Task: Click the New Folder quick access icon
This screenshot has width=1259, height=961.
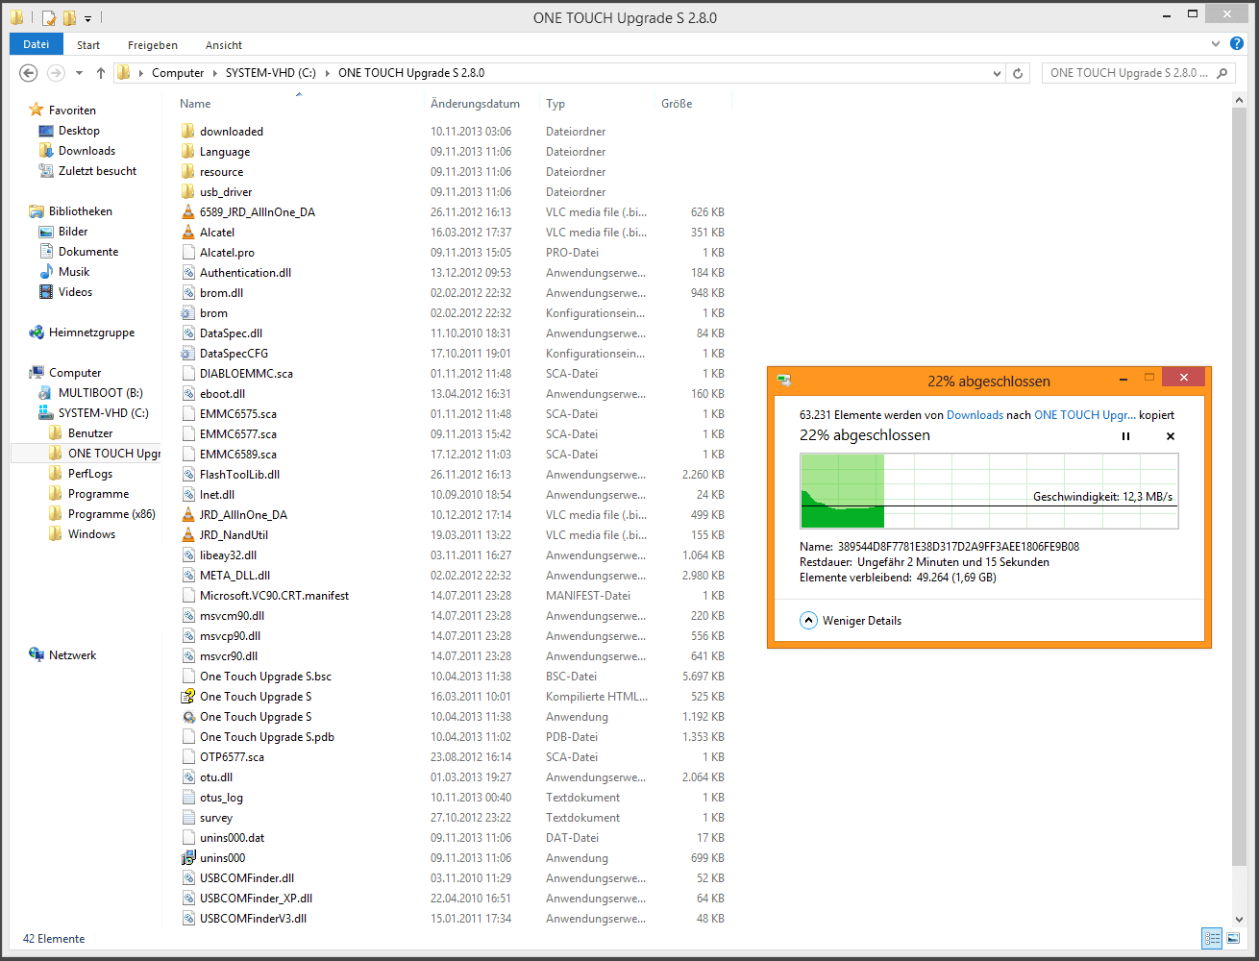Action: tap(69, 17)
